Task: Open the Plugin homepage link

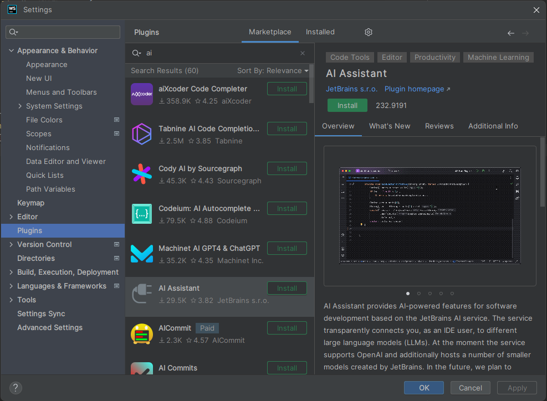Action: [417, 89]
